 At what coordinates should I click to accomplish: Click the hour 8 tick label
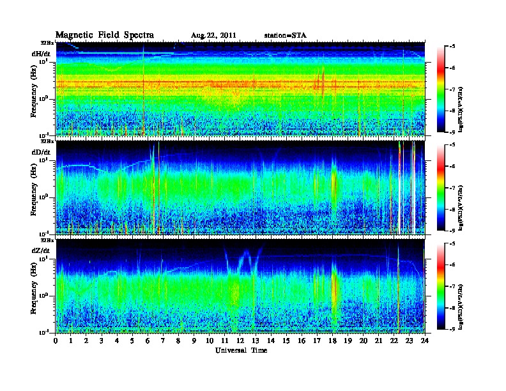coord(178,341)
